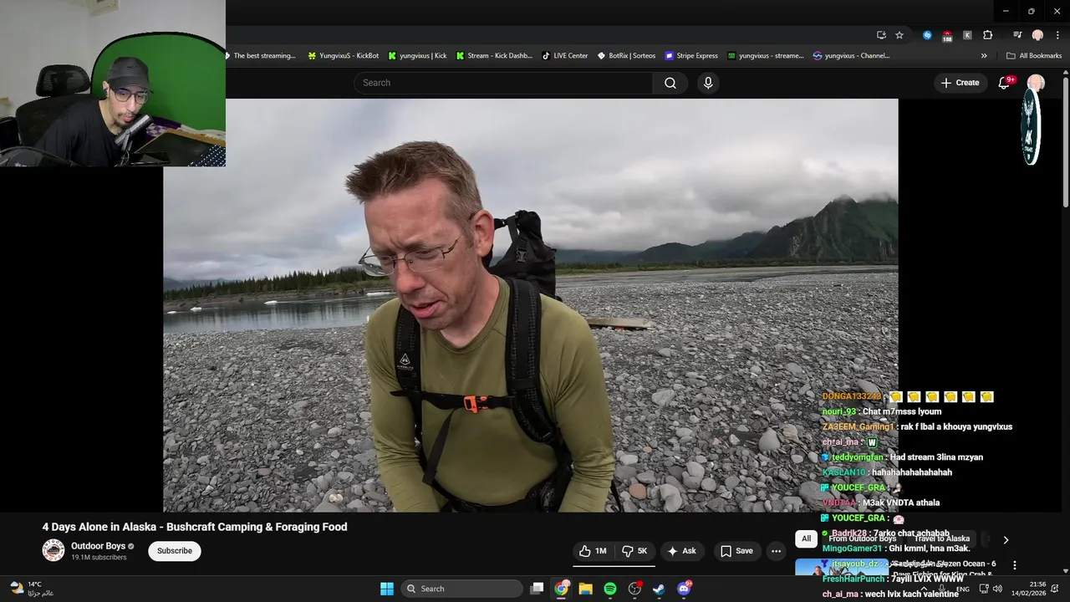Open Windows Start menu
Image resolution: width=1070 pixels, height=602 pixels.
tap(387, 589)
